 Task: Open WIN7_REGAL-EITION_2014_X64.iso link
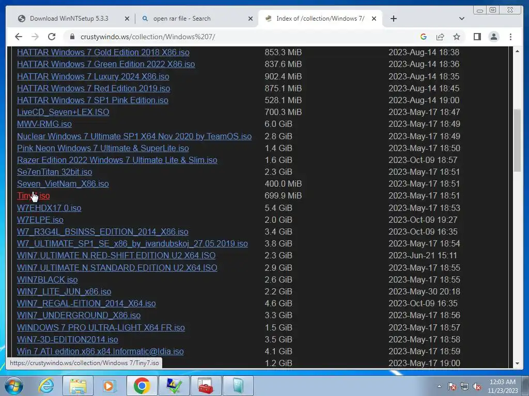click(86, 303)
